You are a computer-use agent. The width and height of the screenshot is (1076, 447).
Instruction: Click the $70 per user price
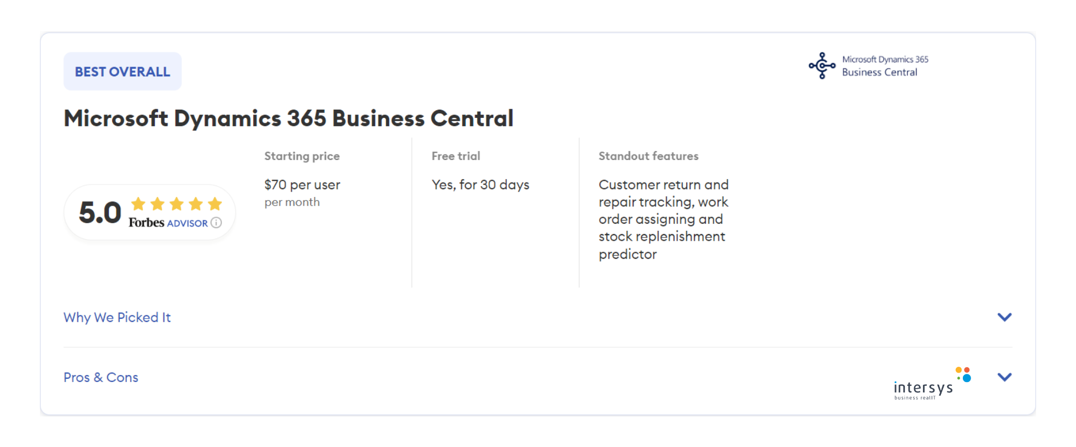302,185
